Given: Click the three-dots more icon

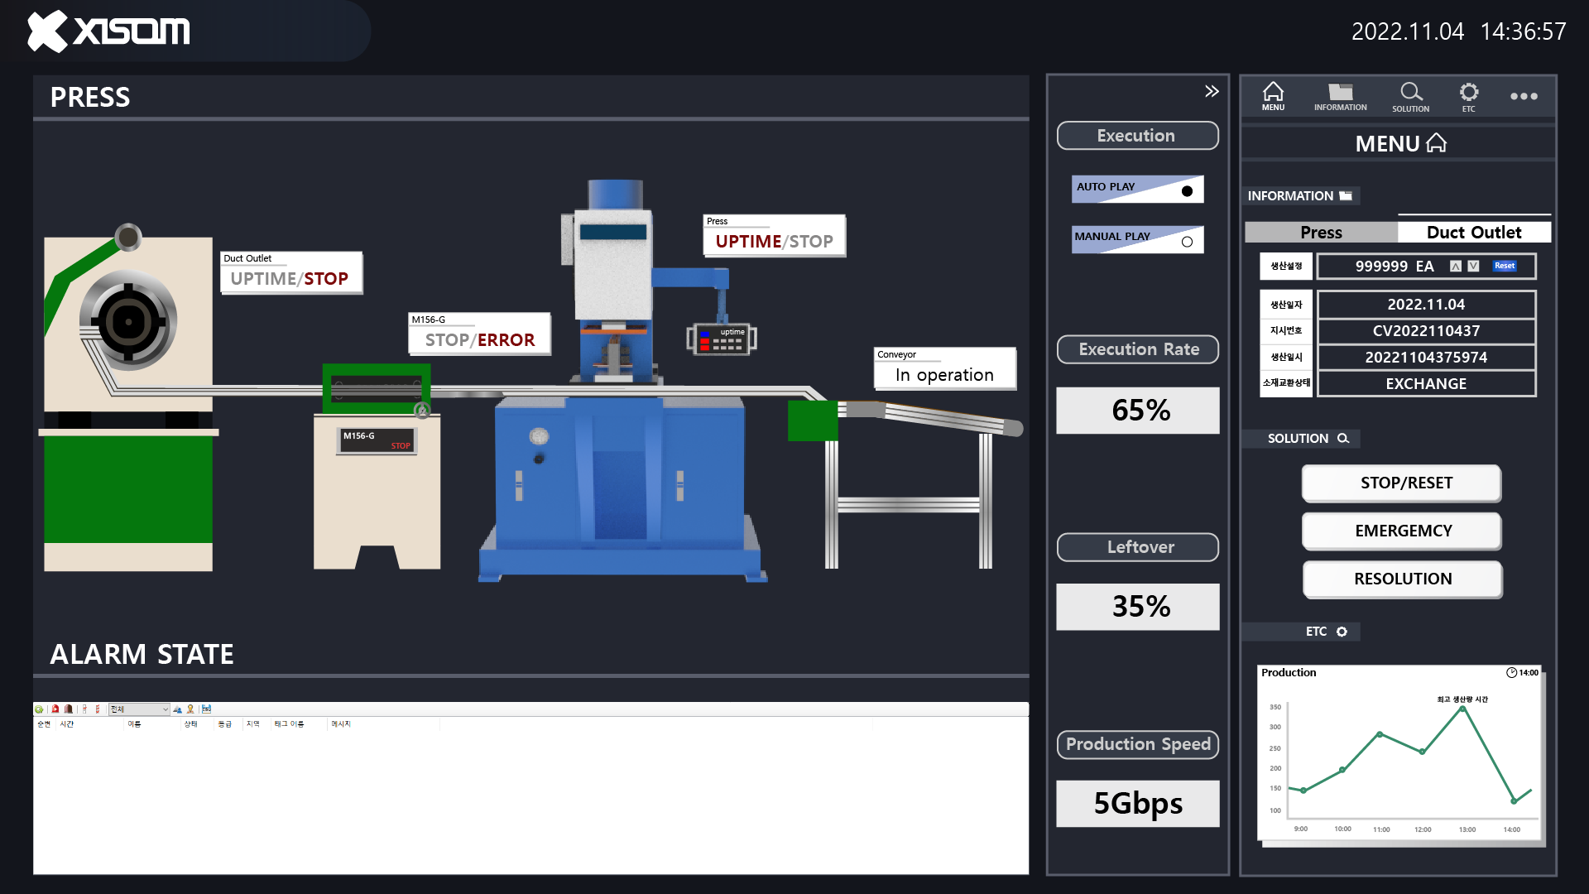Looking at the screenshot, I should pos(1524,96).
